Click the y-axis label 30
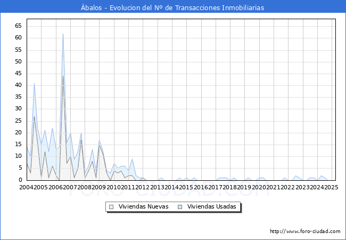 tap(18, 108)
